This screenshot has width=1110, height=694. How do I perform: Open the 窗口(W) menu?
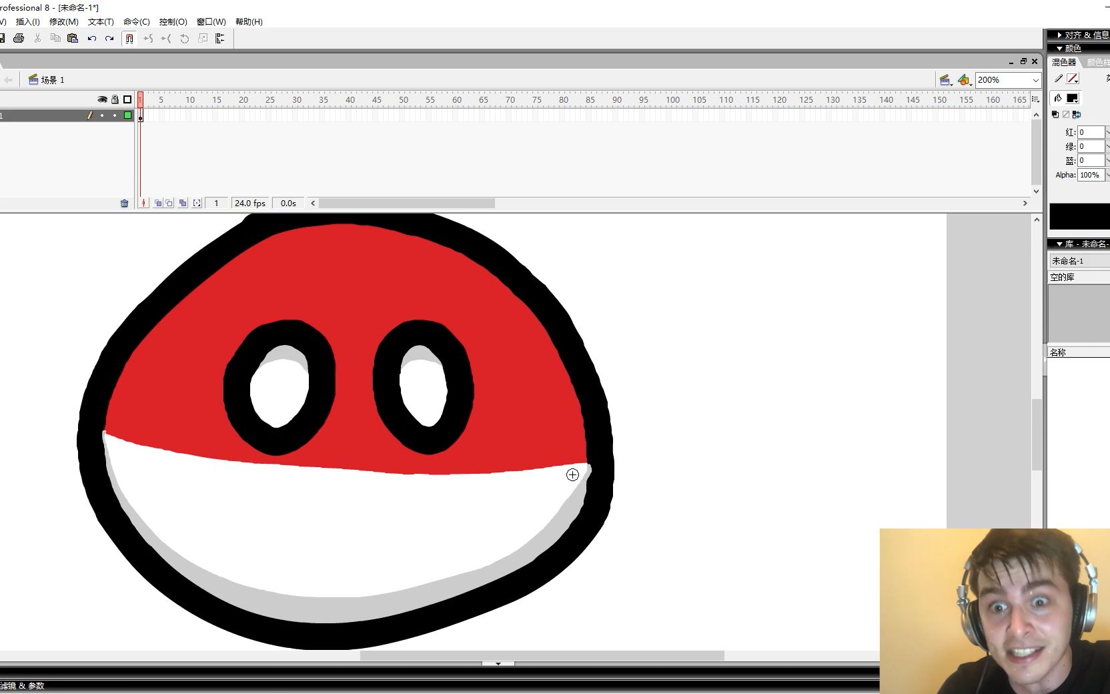(x=211, y=22)
